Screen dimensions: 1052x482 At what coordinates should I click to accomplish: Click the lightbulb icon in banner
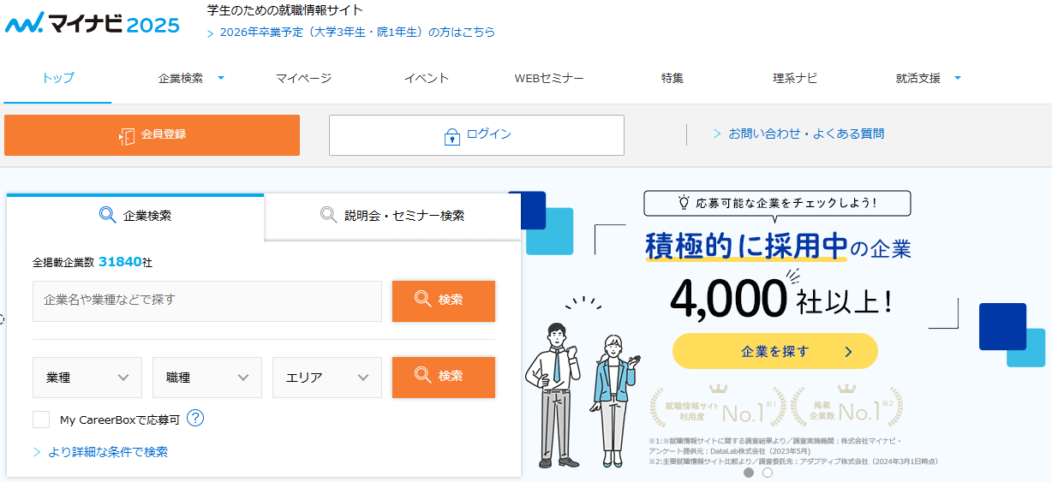(x=684, y=203)
